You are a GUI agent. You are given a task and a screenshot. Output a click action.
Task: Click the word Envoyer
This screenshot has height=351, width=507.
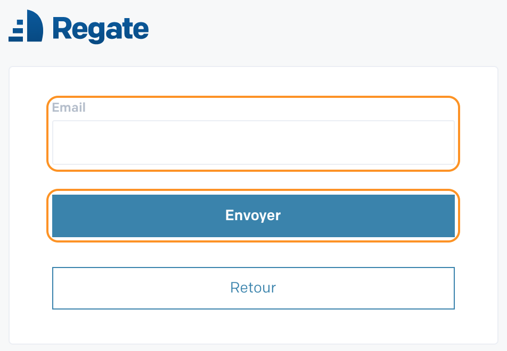[253, 215]
